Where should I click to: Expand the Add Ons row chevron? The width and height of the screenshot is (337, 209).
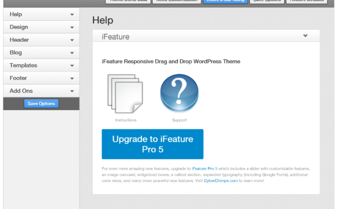72,91
